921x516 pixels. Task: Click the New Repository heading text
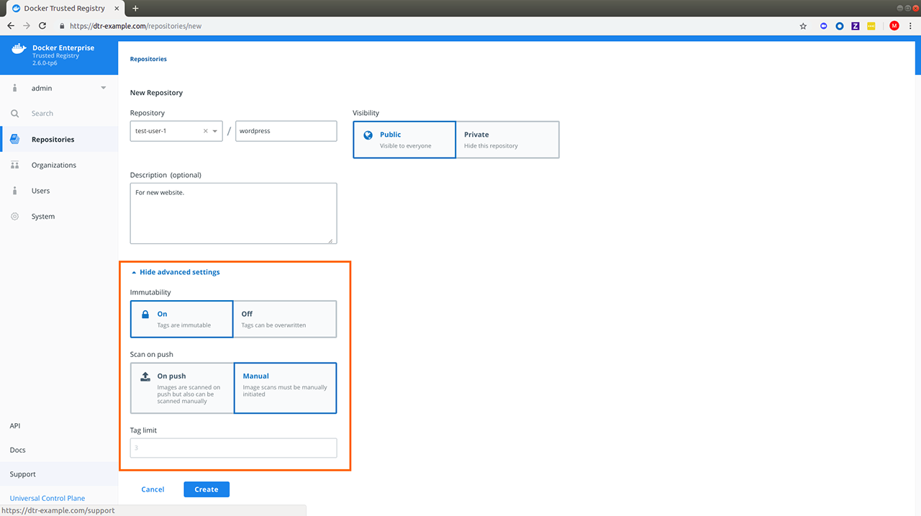[156, 93]
